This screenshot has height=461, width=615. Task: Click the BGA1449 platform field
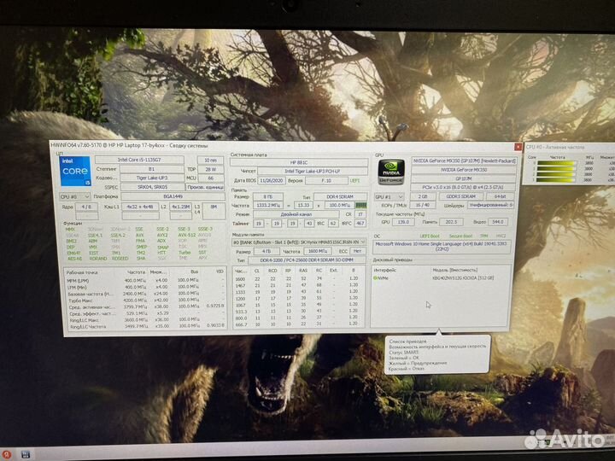[173, 196]
